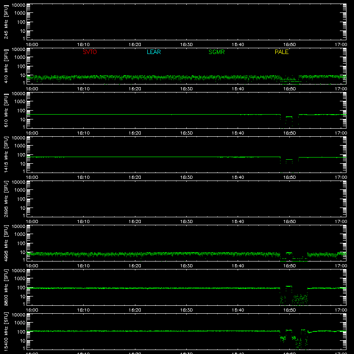
Task: Click 16:30 time label under 245 MHz panel
Action: 186,45
